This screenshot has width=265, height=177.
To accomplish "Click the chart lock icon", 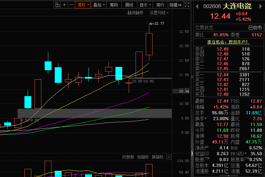I will [x=57, y=5].
